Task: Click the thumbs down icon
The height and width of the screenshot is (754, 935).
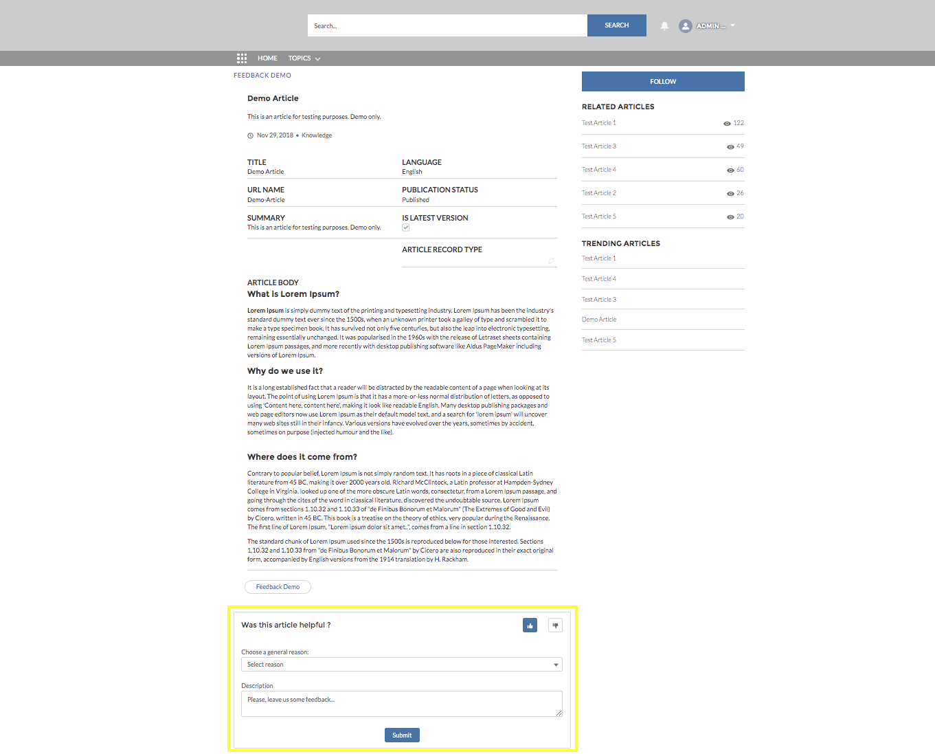Action: [555, 625]
